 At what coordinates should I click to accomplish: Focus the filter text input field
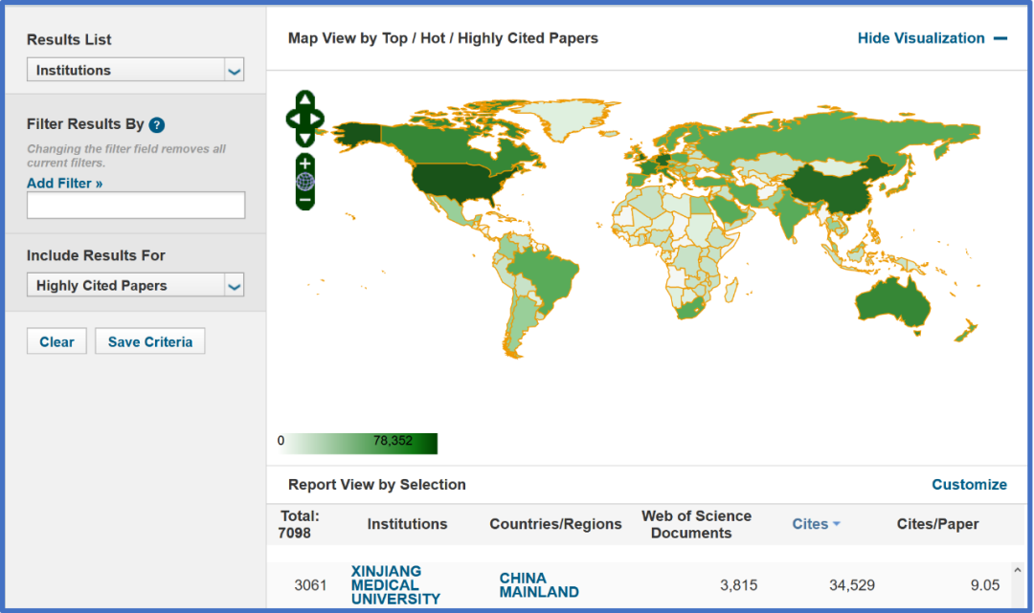pos(136,206)
